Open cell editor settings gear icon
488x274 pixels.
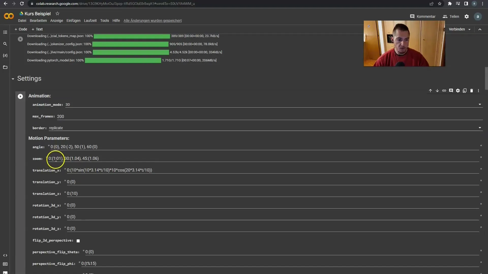(x=458, y=91)
